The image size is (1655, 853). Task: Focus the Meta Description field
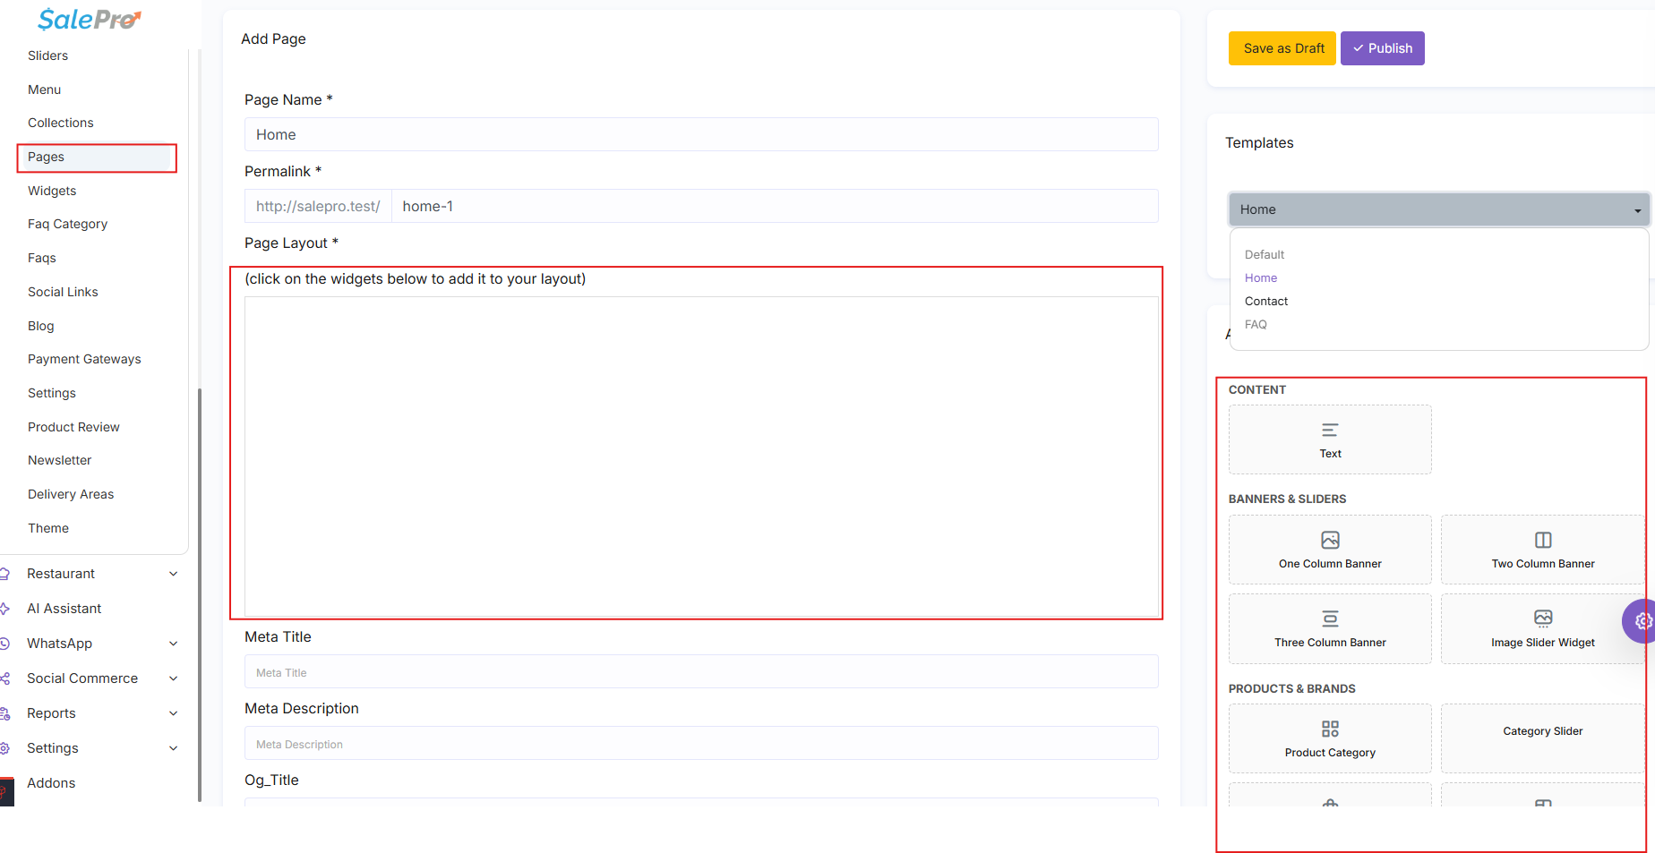click(701, 744)
